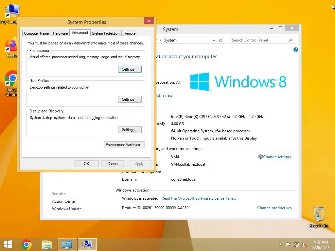
Task: Open Action Center under See also
Action: tap(64, 201)
